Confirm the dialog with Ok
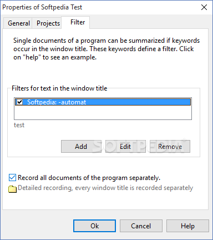 click(94, 226)
